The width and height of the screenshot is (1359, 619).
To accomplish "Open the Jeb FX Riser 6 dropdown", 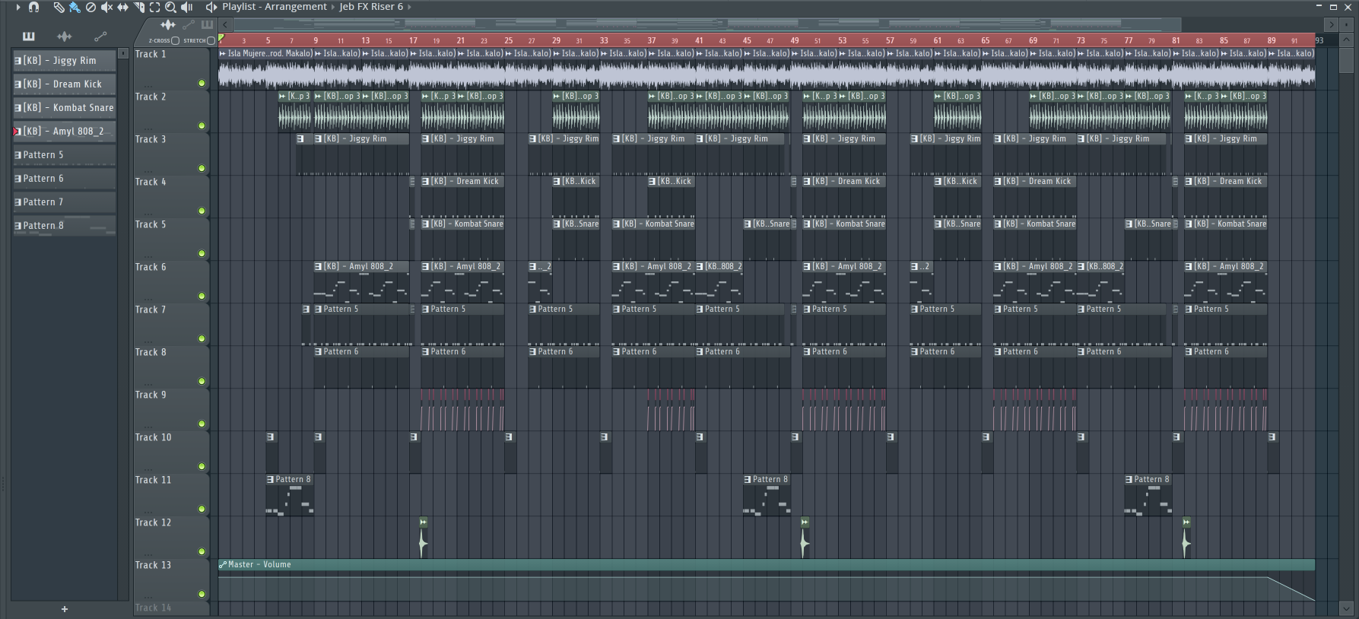I will (371, 7).
